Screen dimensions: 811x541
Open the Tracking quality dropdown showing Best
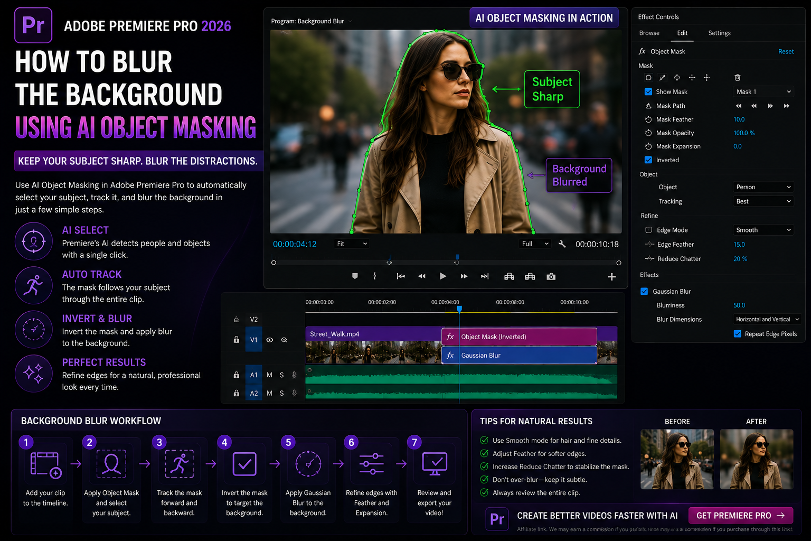coord(763,201)
